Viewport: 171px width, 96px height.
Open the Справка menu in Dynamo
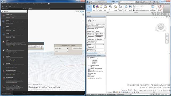(43, 4)
